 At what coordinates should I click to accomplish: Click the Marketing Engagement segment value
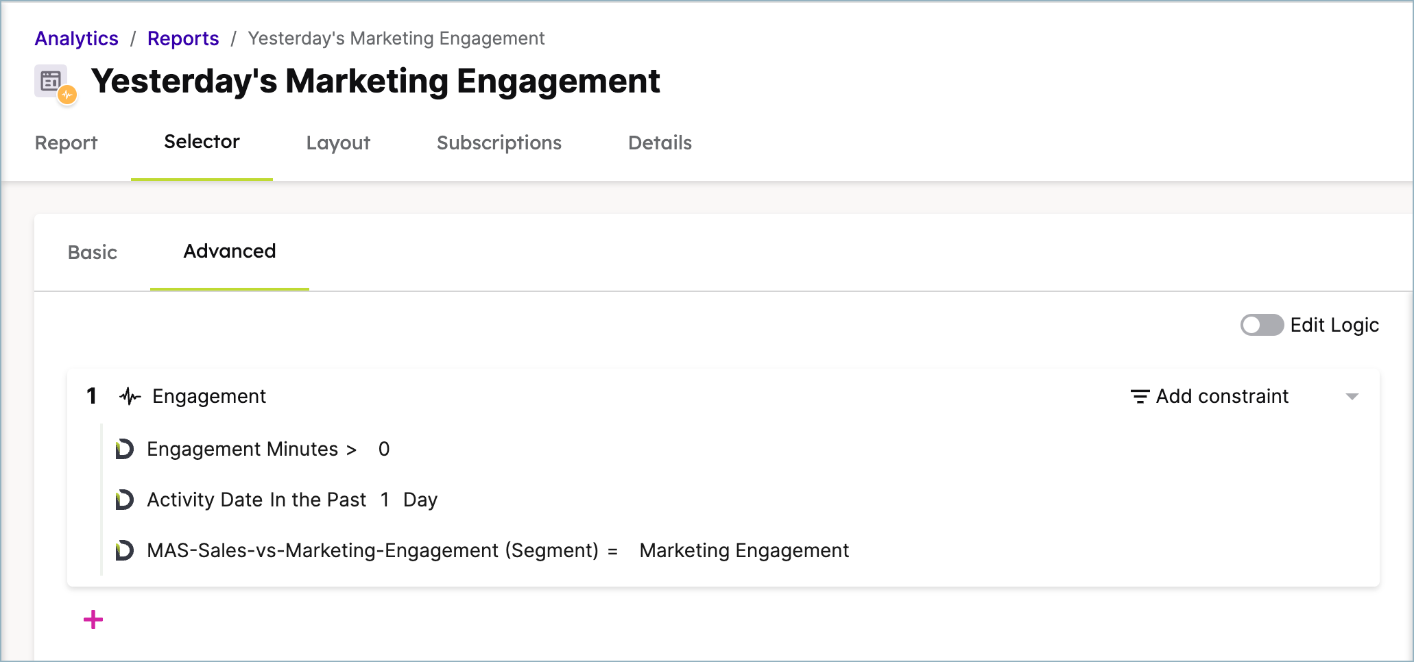pos(744,550)
